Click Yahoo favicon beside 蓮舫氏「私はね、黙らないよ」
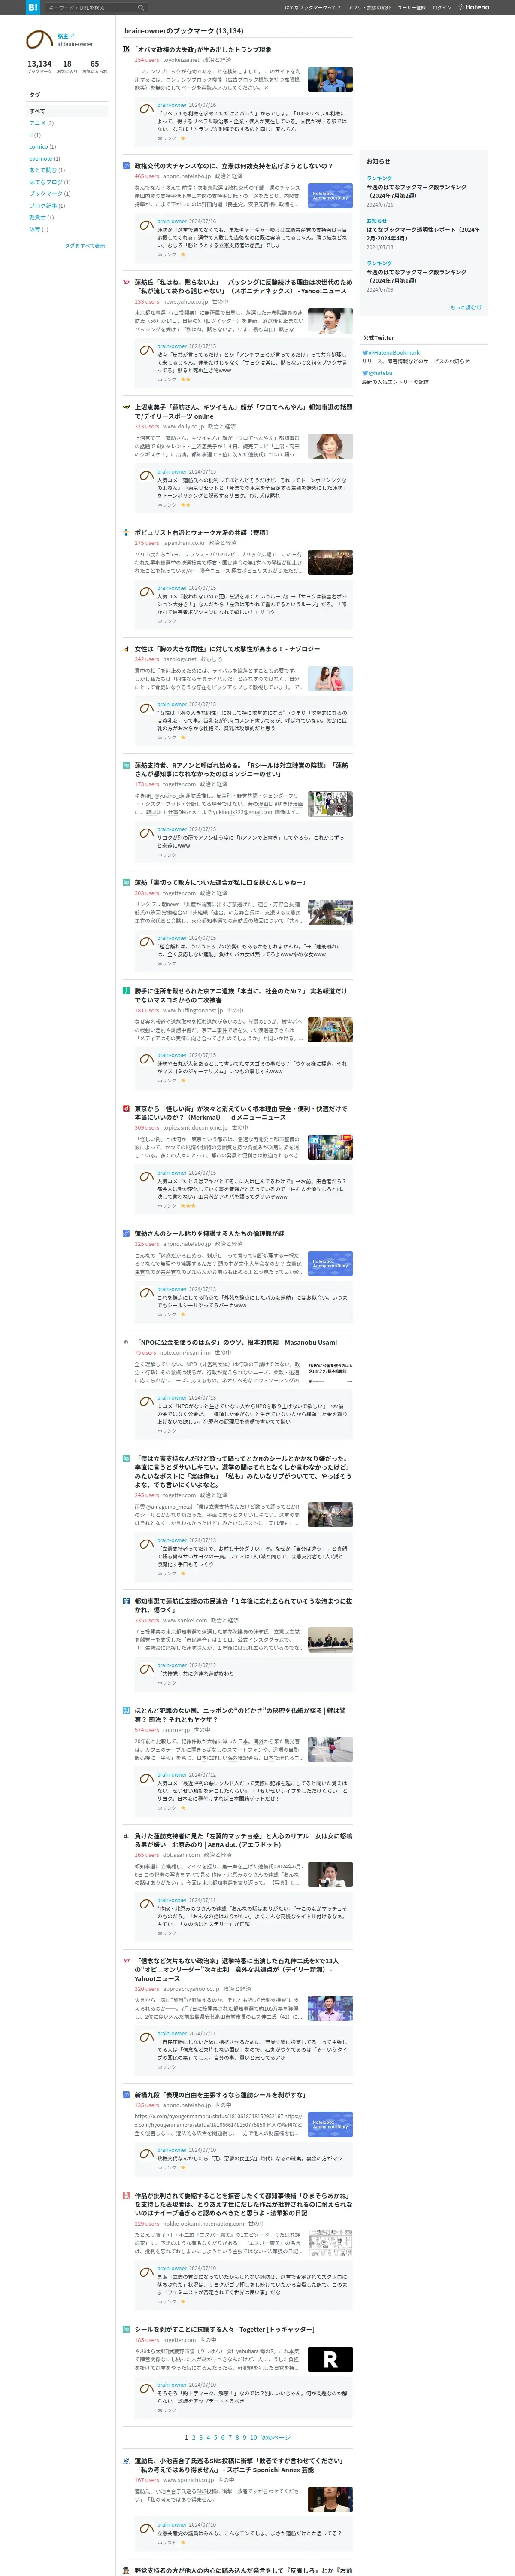Image resolution: width=515 pixels, height=2576 pixels. pyautogui.click(x=126, y=282)
